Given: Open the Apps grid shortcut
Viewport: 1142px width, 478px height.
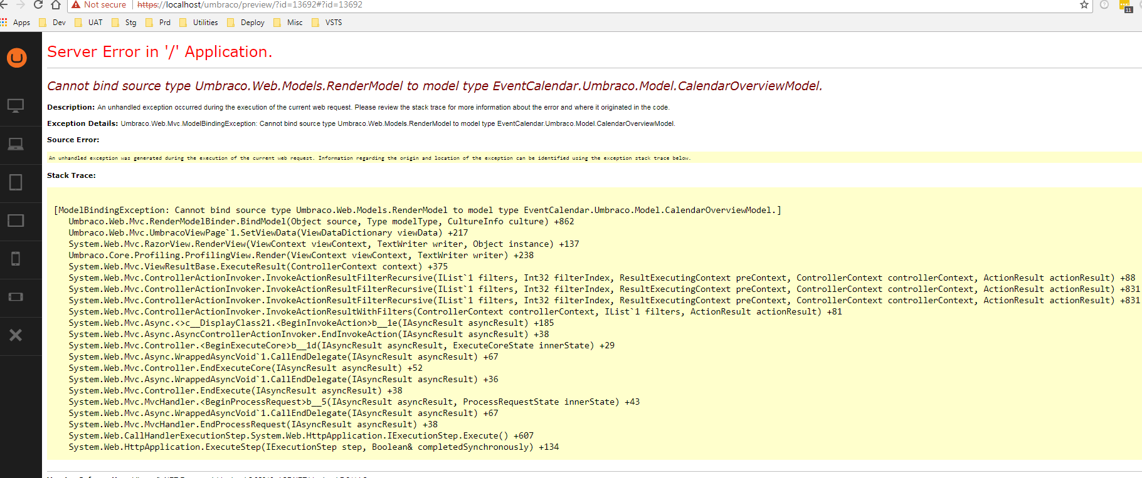Looking at the screenshot, I should coord(16,23).
